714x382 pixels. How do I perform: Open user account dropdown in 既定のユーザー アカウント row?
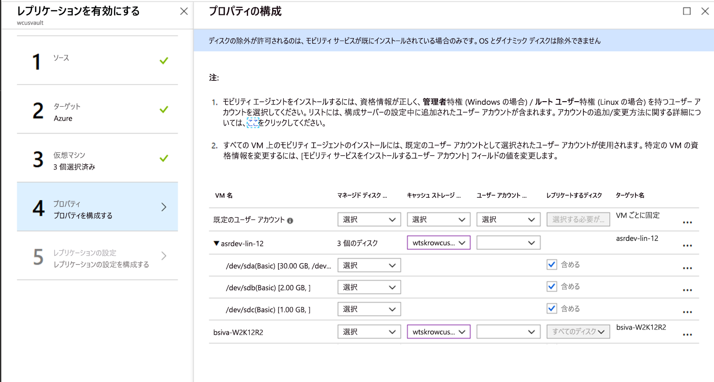tap(508, 220)
